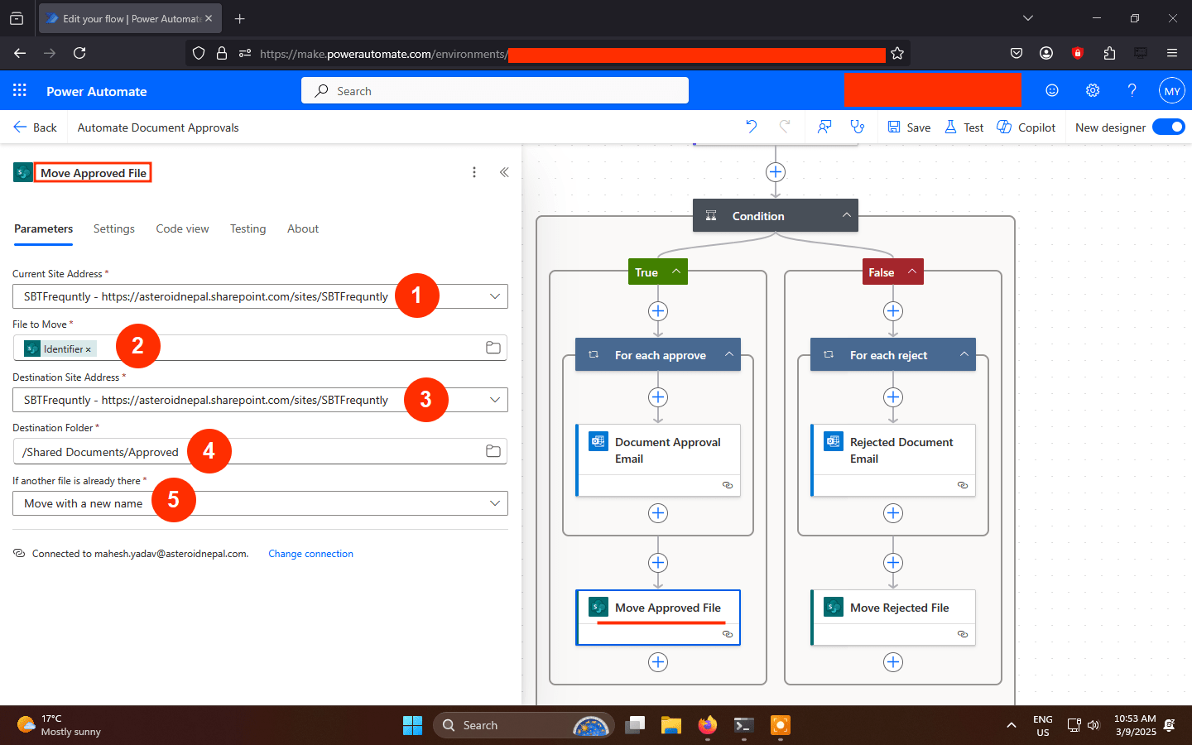
Task: Click the redo arrow in toolbar
Action: 785,127
